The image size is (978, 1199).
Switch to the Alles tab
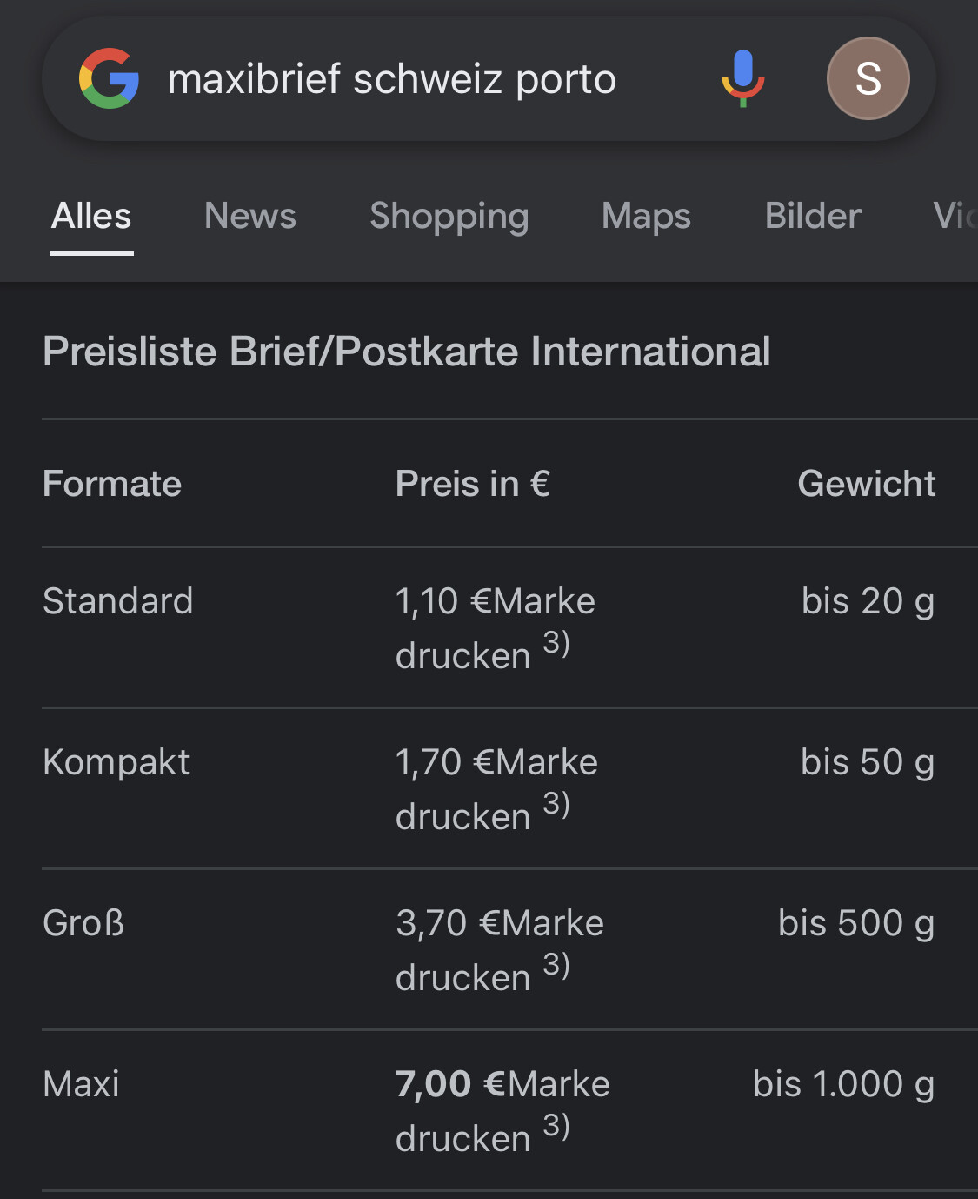point(91,216)
